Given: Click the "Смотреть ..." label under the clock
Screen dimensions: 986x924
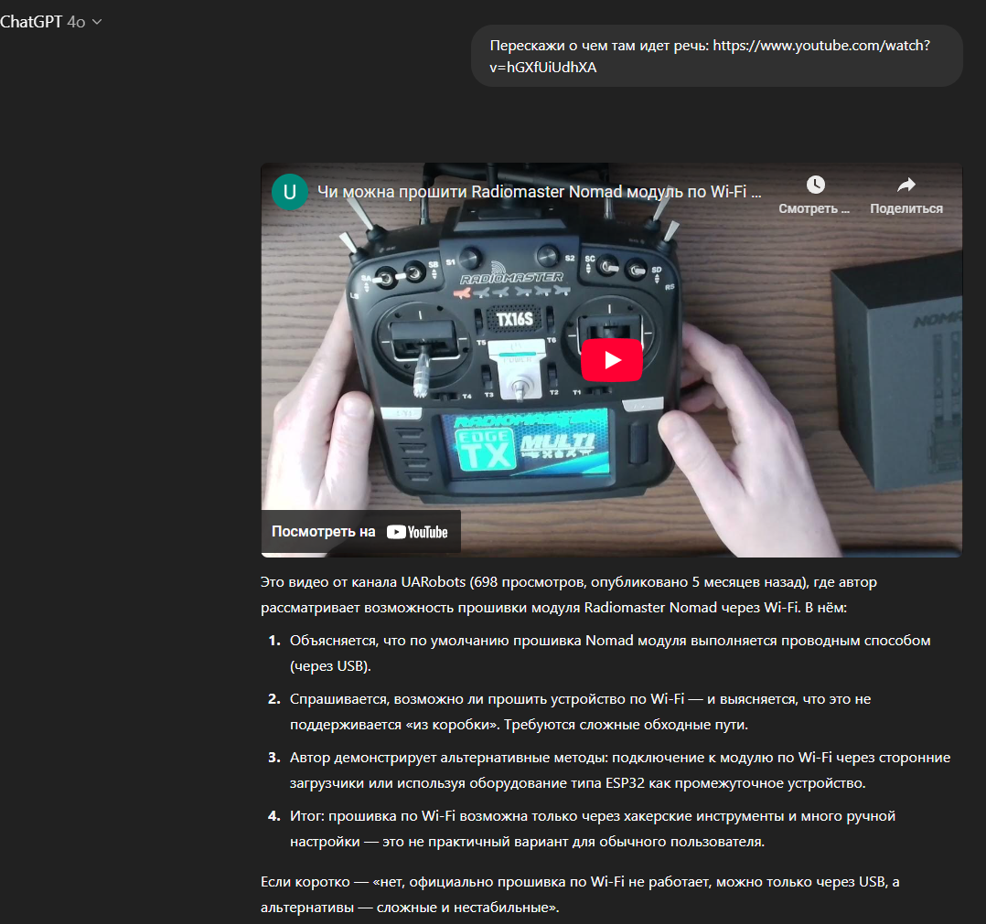Looking at the screenshot, I should point(814,208).
